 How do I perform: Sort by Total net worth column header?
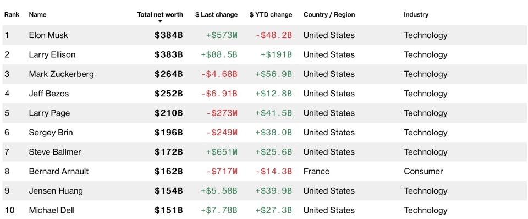coord(160,14)
